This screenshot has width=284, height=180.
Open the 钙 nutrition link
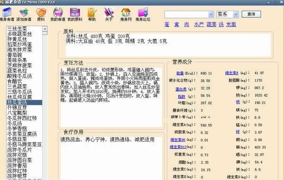tap(238, 102)
